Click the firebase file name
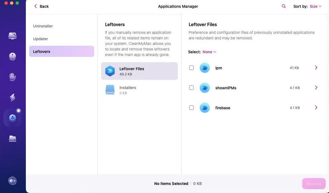 223,108
